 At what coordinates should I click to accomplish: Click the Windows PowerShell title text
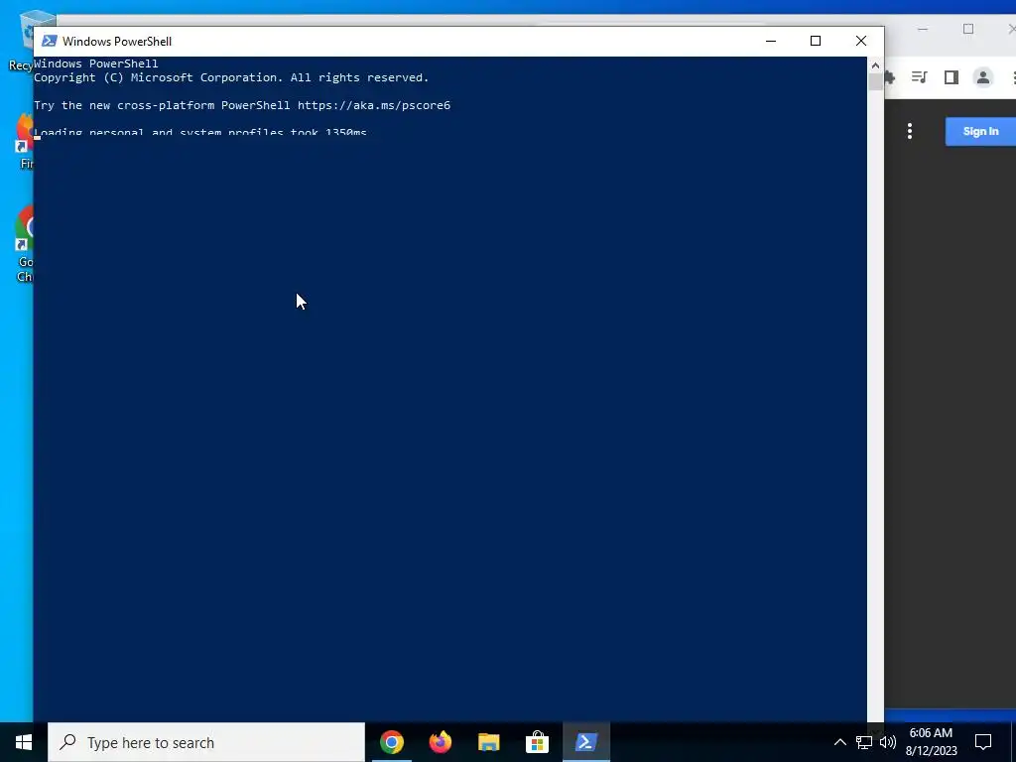[x=117, y=42]
